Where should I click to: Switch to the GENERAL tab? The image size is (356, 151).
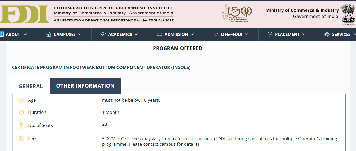[x=31, y=86]
